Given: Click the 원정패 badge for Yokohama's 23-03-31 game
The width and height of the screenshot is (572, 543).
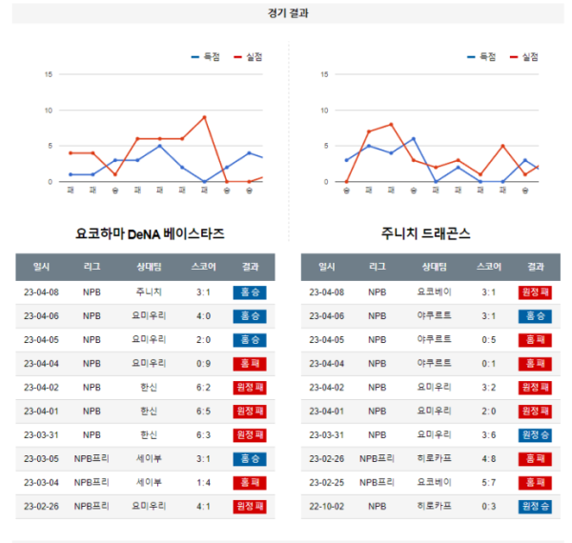Looking at the screenshot, I should point(250,435).
